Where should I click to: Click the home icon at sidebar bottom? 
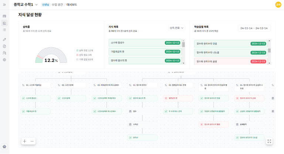coord(4,146)
